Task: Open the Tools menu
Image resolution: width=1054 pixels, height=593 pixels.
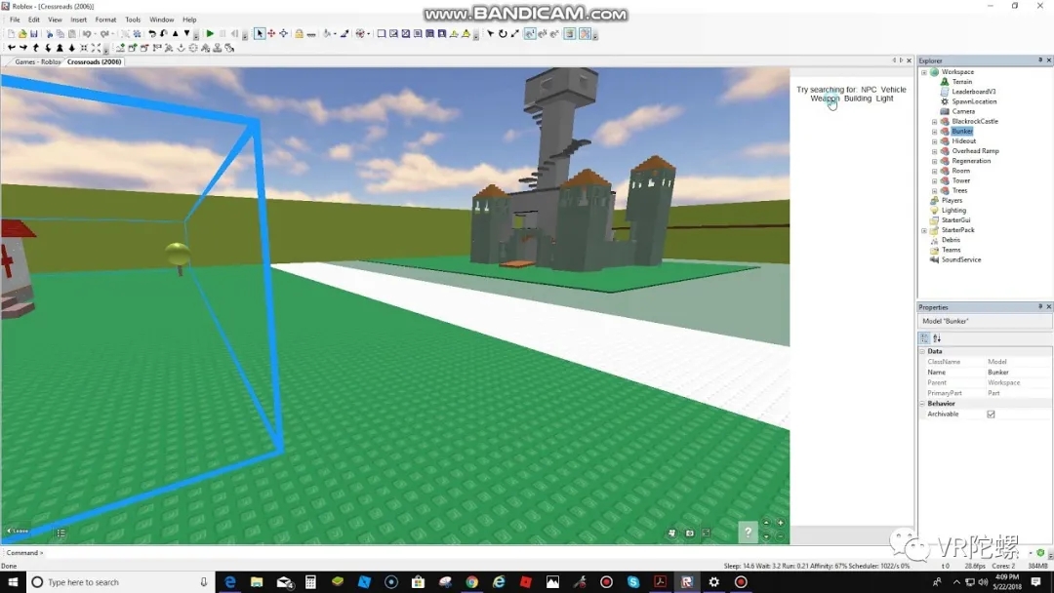Action: pyautogui.click(x=133, y=20)
